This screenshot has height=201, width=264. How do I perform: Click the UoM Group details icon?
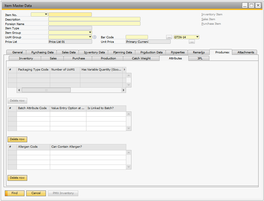coord(95,37)
